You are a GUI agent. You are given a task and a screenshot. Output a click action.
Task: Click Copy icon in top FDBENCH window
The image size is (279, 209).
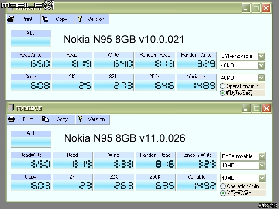click(45, 19)
